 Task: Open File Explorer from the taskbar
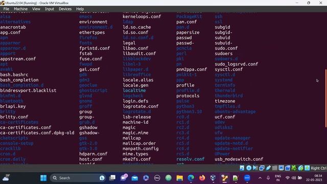pyautogui.click(x=179, y=178)
